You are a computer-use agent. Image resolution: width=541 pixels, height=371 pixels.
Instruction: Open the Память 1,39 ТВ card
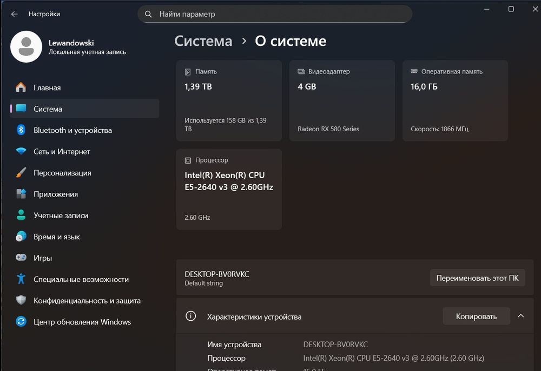click(229, 100)
